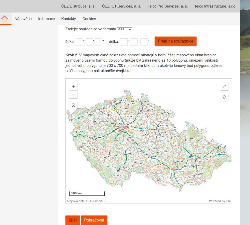Select ČEZ Distribuce, a. s. company link

[78, 6]
